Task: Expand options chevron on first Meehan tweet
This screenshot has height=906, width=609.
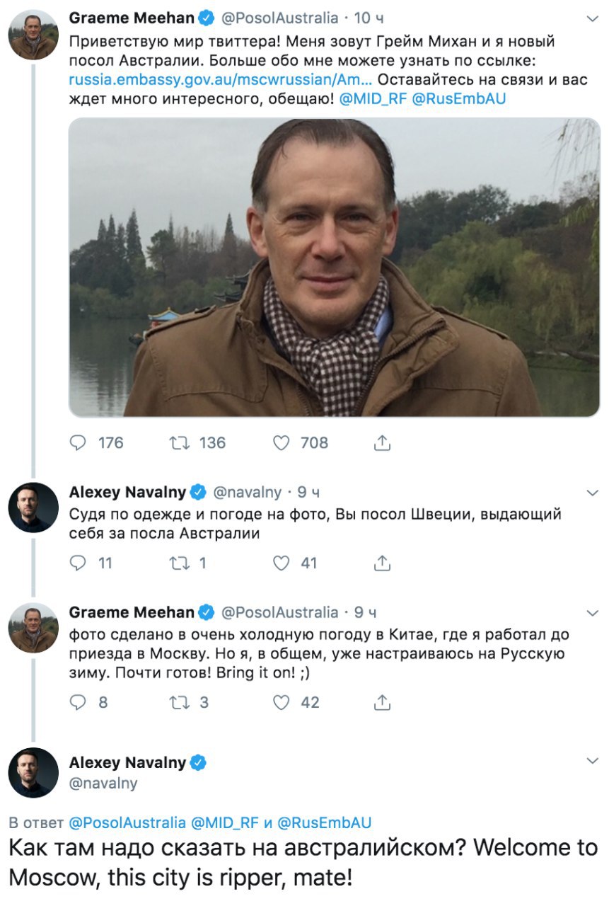Action: pos(593,18)
